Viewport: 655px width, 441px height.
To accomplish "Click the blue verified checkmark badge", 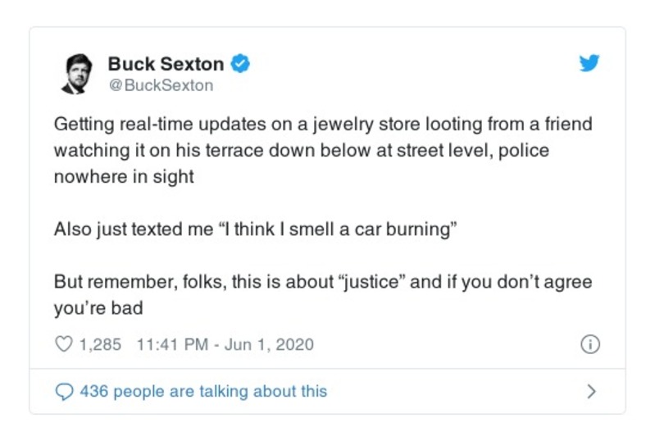I will [240, 63].
